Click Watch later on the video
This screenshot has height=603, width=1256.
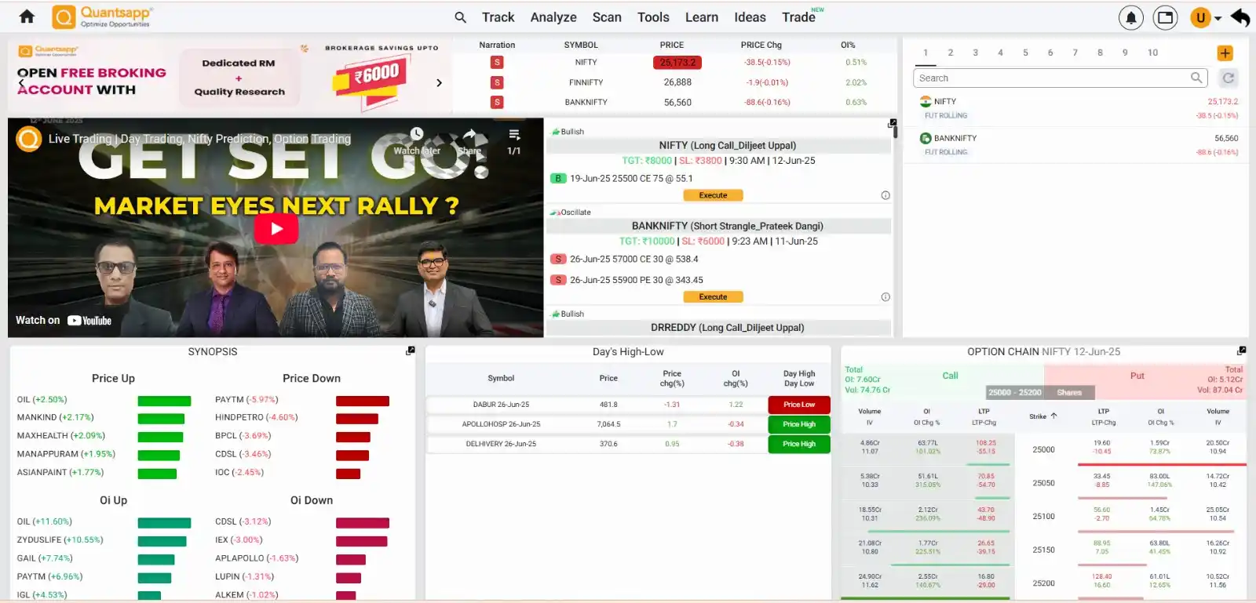[417, 140]
